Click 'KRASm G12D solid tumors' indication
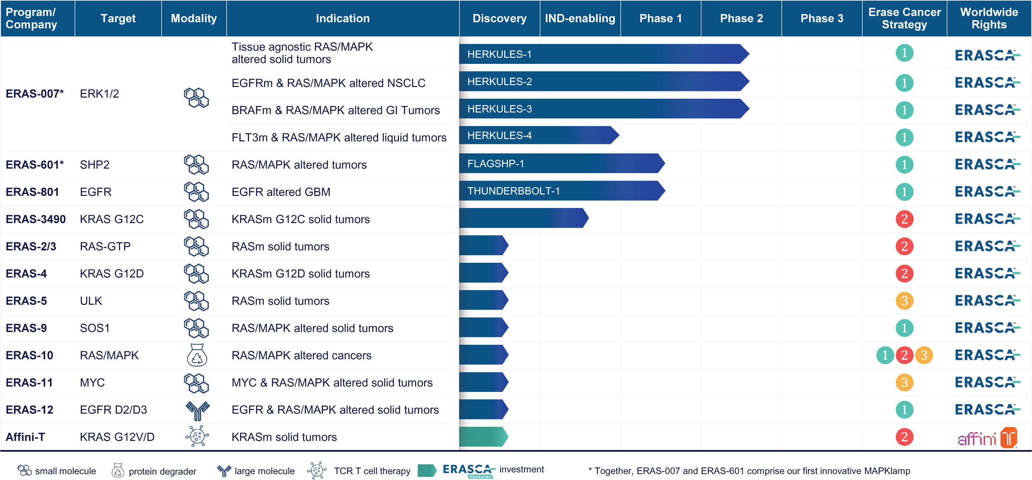The image size is (1032, 480). [300, 273]
